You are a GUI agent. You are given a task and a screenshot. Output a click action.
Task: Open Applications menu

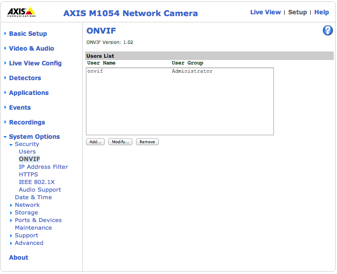coord(29,93)
